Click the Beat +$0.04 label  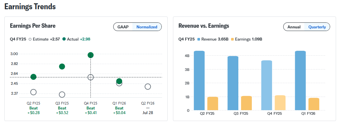point(119,110)
